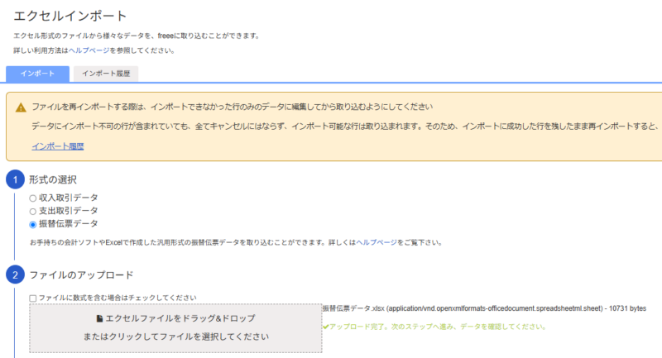This screenshot has height=358, width=662.
Task: Click the document icon in the drop zone
Action: pyautogui.click(x=99, y=318)
